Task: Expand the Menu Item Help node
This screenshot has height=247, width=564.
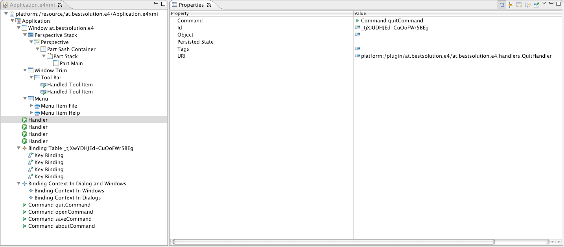Action: click(31, 113)
